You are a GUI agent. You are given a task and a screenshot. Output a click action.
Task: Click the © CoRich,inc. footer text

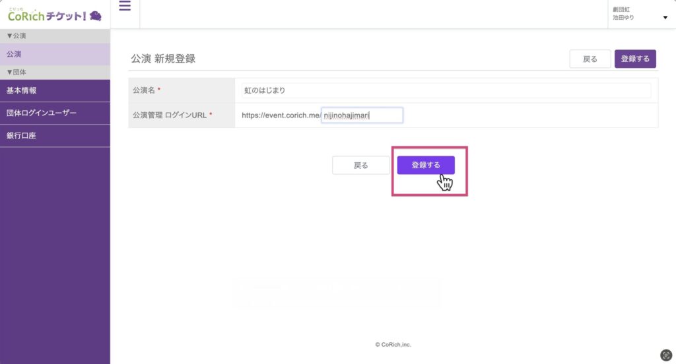tap(393, 344)
